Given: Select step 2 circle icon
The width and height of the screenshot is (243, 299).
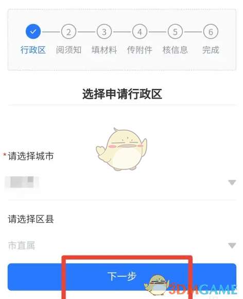Looking at the screenshot, I should (x=68, y=31).
